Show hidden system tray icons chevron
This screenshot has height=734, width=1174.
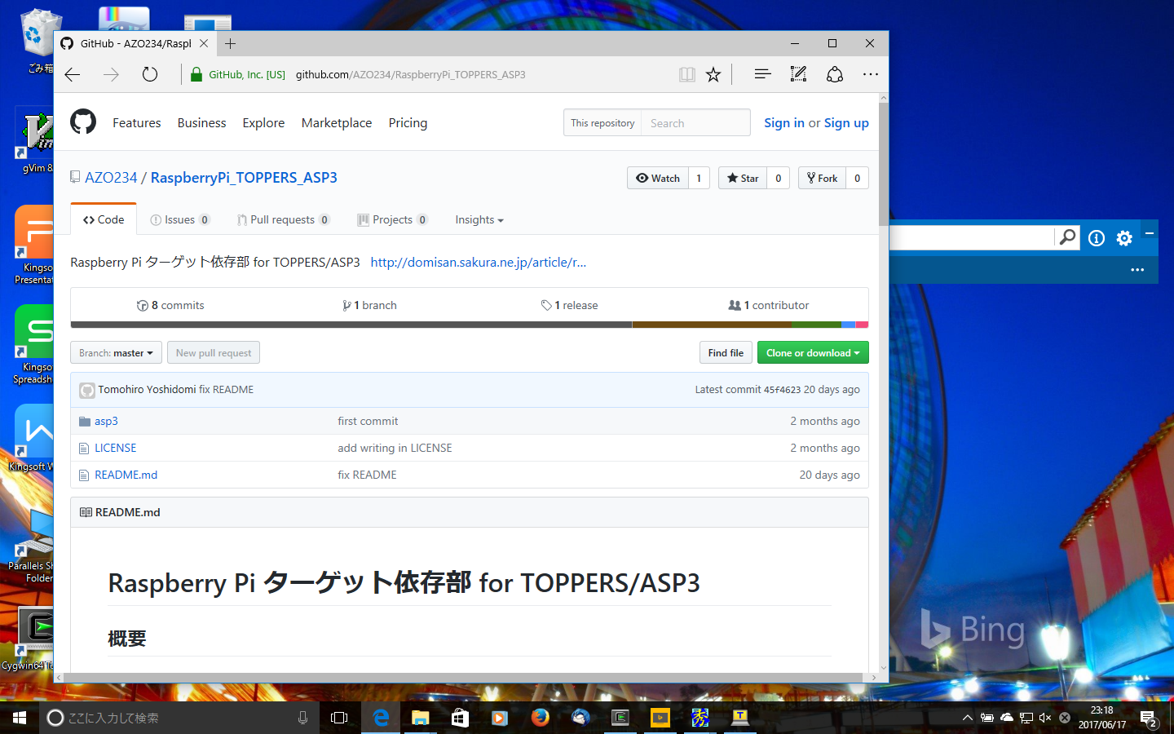tap(967, 718)
